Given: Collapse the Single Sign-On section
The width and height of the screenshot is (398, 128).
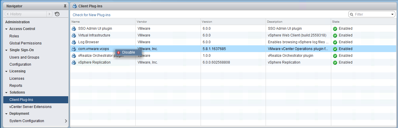Looking at the screenshot, I should pyautogui.click(x=6, y=50).
